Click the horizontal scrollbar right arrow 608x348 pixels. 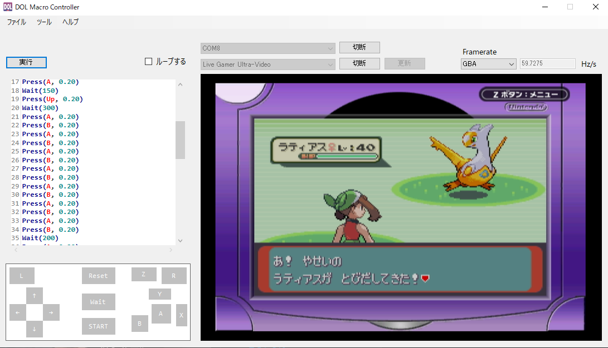(171, 250)
